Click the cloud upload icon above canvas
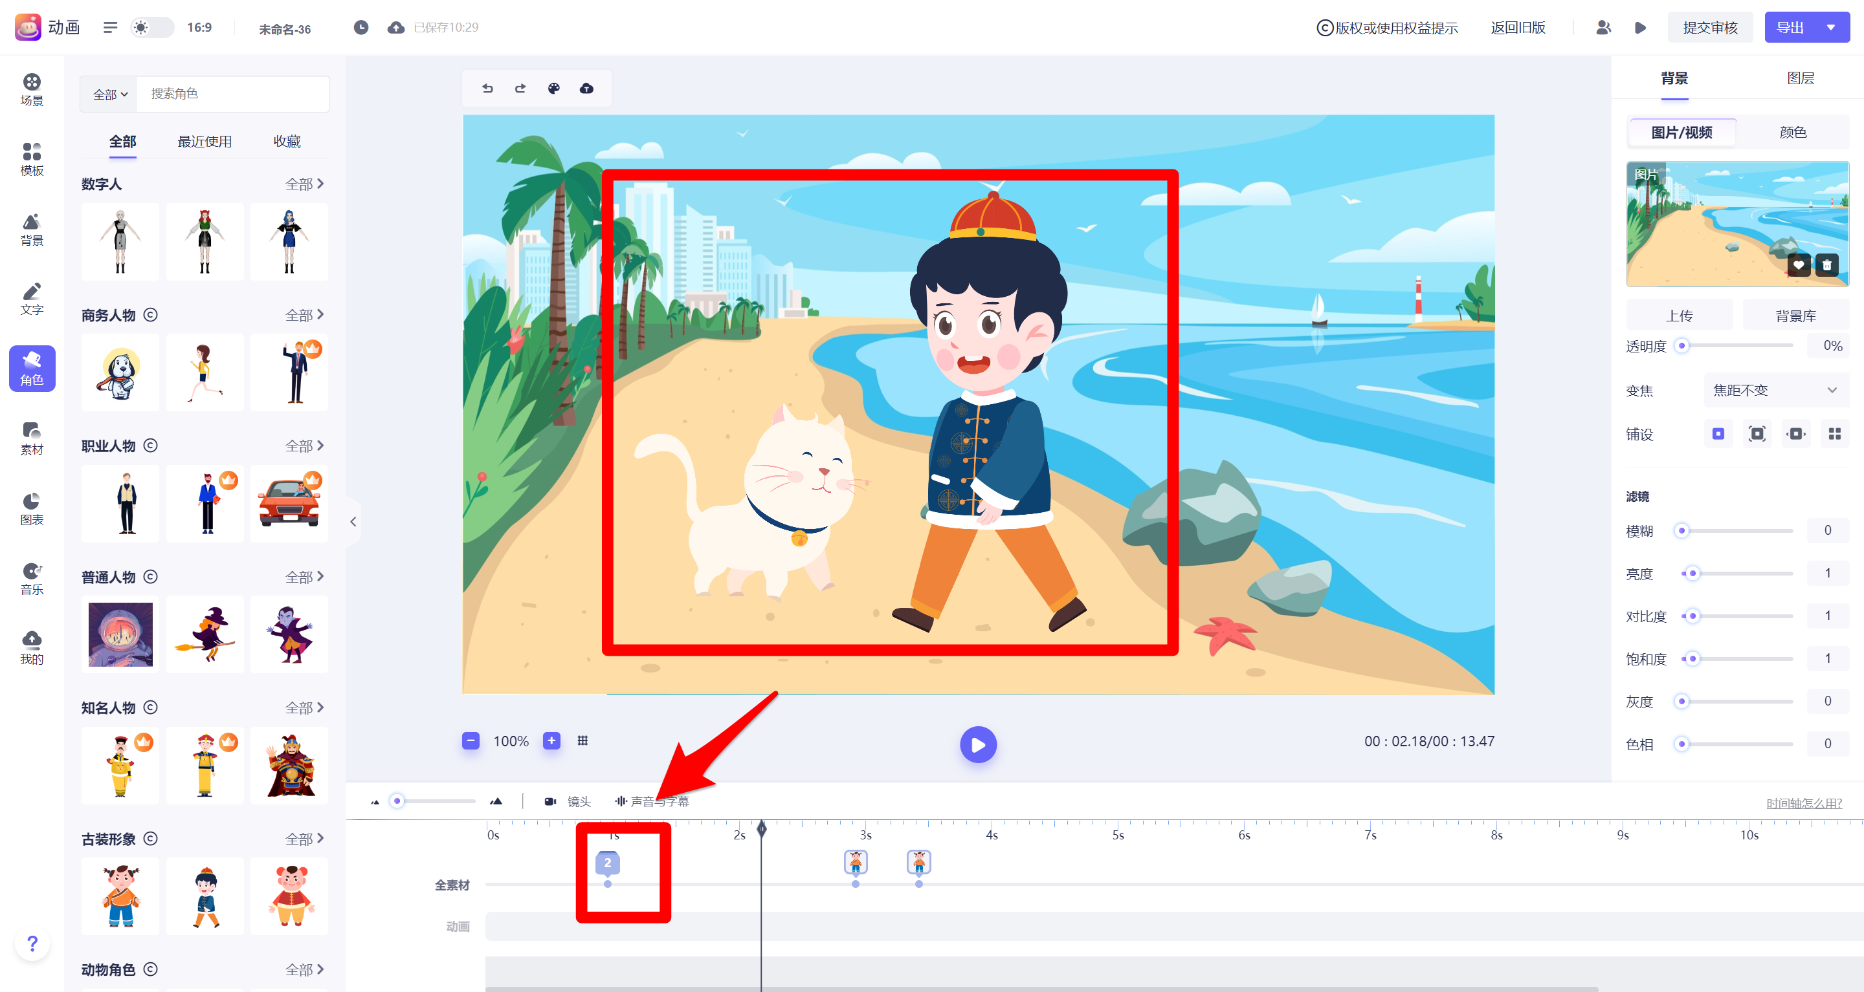The height and width of the screenshot is (992, 1864). (587, 88)
